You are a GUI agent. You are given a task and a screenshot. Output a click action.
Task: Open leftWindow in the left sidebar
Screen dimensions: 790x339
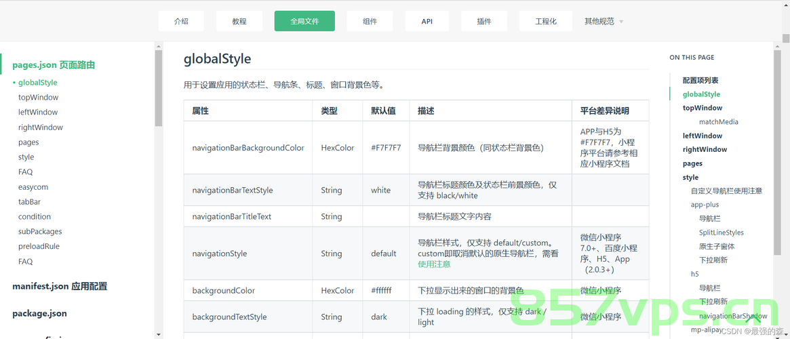click(38, 113)
